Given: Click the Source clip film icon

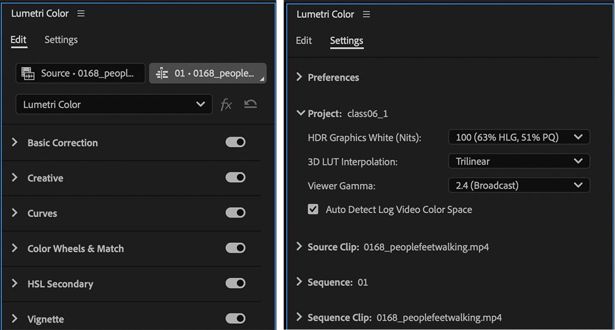Looking at the screenshot, I should tap(28, 73).
